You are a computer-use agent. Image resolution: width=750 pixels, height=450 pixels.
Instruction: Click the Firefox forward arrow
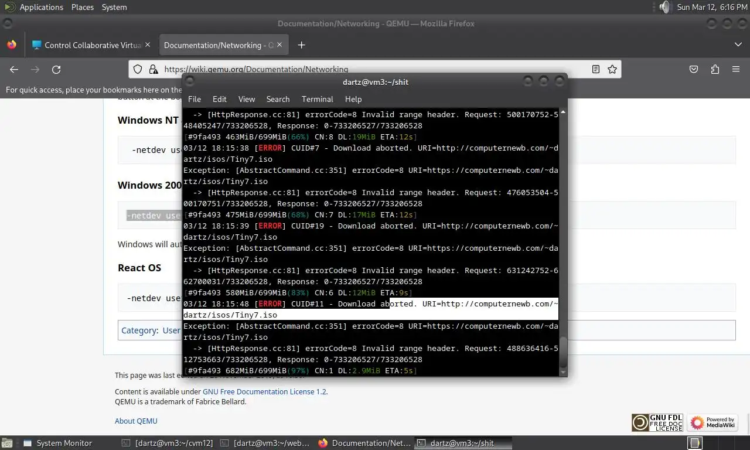[x=35, y=69]
